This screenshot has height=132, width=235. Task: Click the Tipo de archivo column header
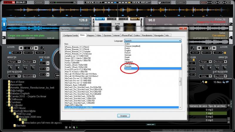(217, 106)
